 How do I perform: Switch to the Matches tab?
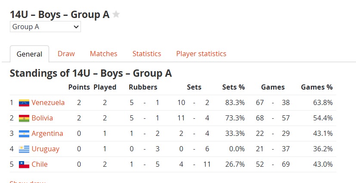104,54
